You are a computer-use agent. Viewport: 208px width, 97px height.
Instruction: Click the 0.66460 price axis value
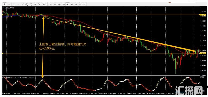coord(203,31)
